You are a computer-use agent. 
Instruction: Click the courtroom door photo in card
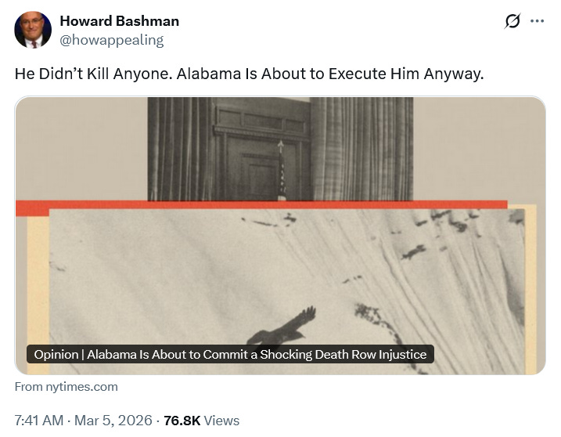click(262, 149)
